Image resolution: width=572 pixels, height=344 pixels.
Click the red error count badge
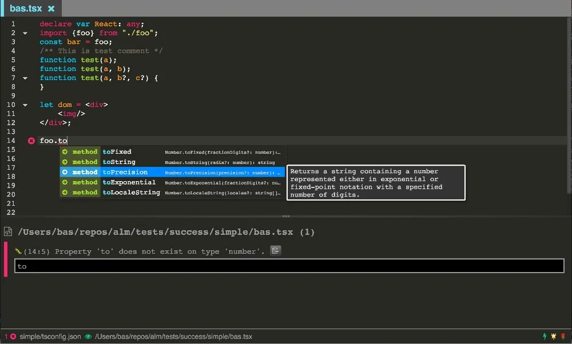[5, 337]
